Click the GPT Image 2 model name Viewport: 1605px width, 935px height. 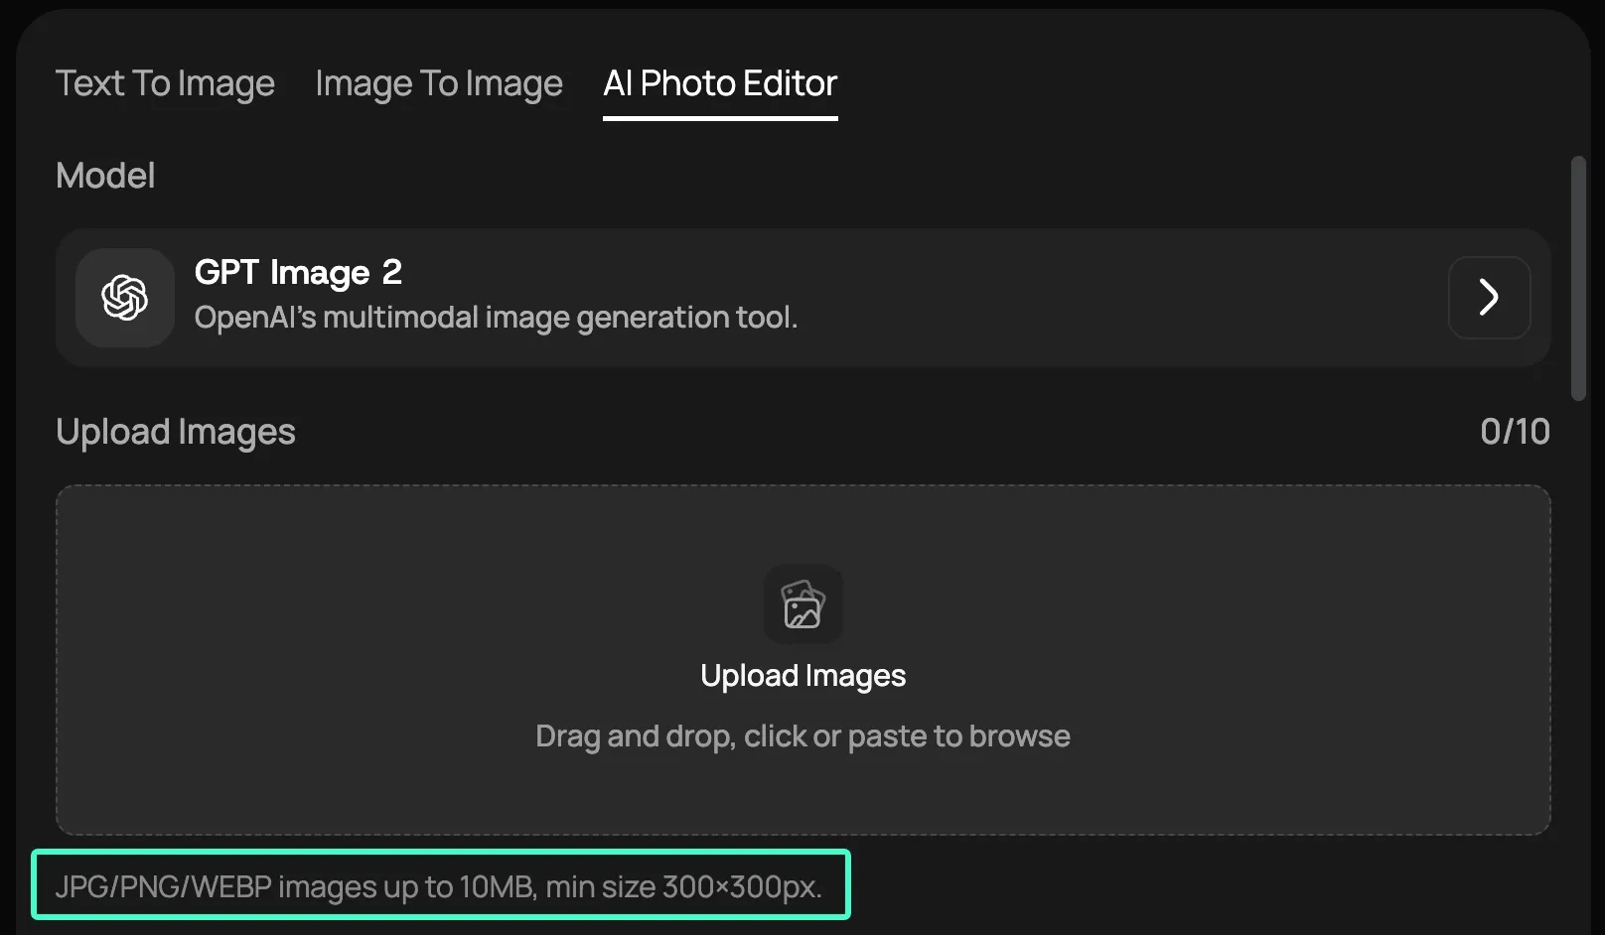298,272
